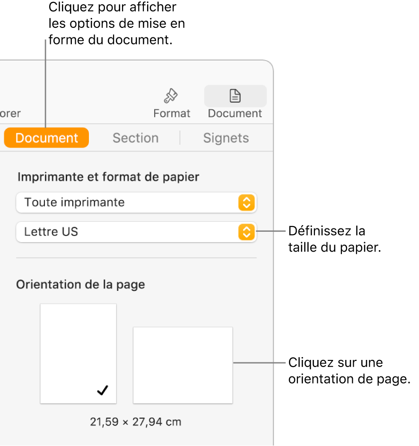This screenshot has height=446, width=419.
Task: Click the orange arrows beside Toute imprimante
Action: pyautogui.click(x=246, y=202)
